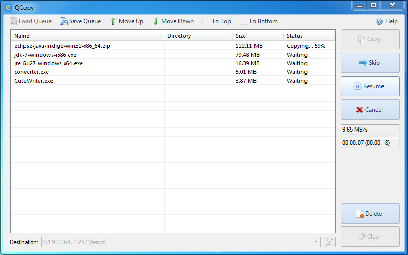Screen dimensions: 408x255
Task: Delete the selected queue item
Action: pyautogui.click(x=370, y=214)
